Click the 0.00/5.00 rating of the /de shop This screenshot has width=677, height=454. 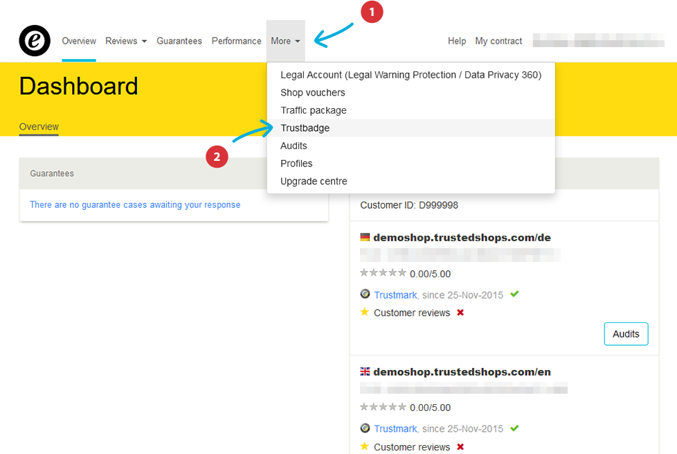(x=430, y=274)
